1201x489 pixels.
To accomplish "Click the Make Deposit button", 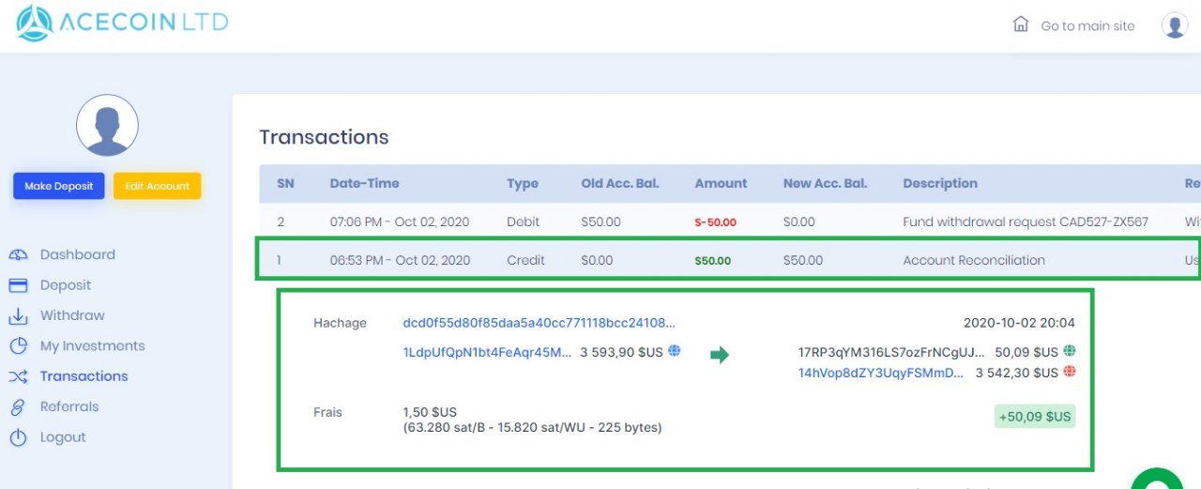I will tap(59, 186).
